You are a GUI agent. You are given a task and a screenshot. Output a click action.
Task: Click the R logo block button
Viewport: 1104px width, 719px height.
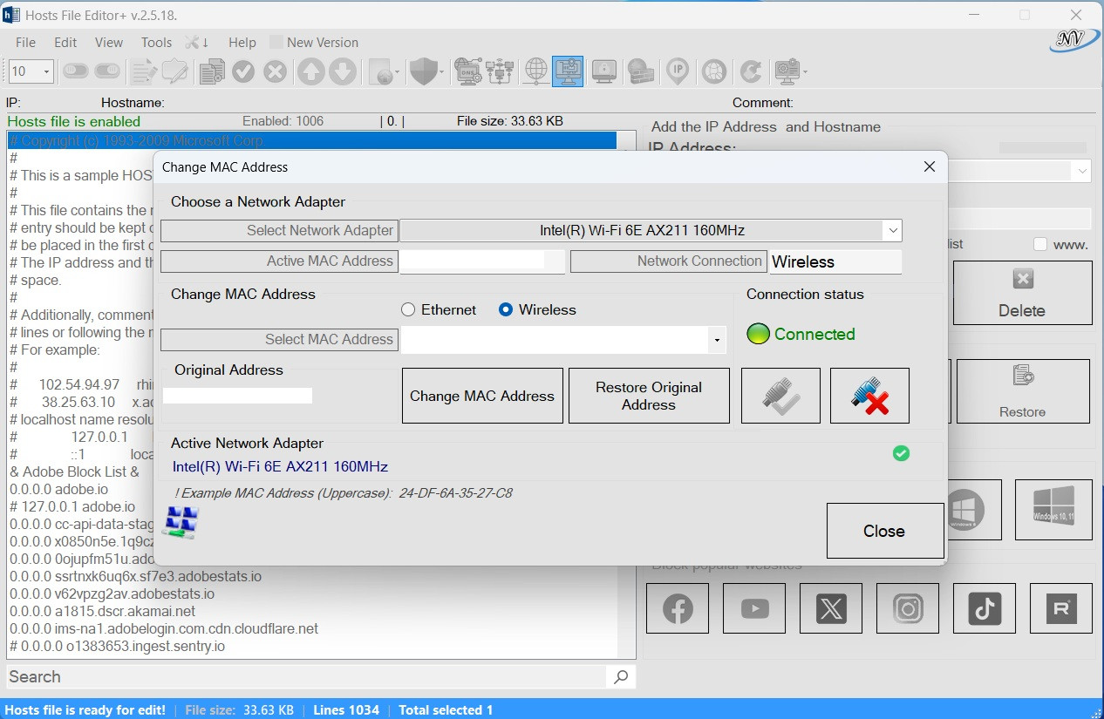tap(1061, 608)
